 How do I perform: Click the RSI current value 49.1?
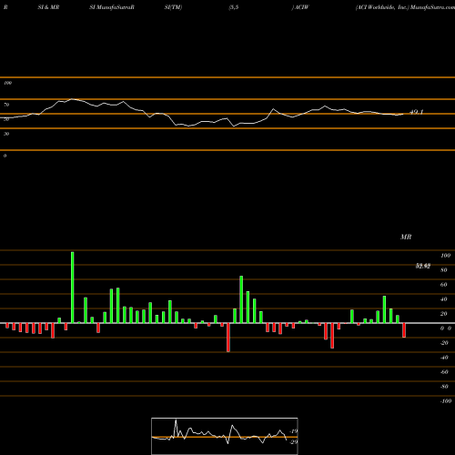coord(416,112)
